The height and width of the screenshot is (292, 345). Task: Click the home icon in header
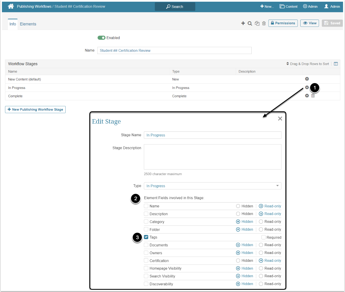11,6
